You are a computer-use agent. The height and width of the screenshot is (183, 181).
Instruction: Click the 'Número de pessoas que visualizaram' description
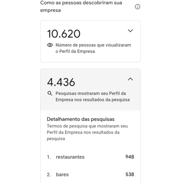(x=93, y=48)
